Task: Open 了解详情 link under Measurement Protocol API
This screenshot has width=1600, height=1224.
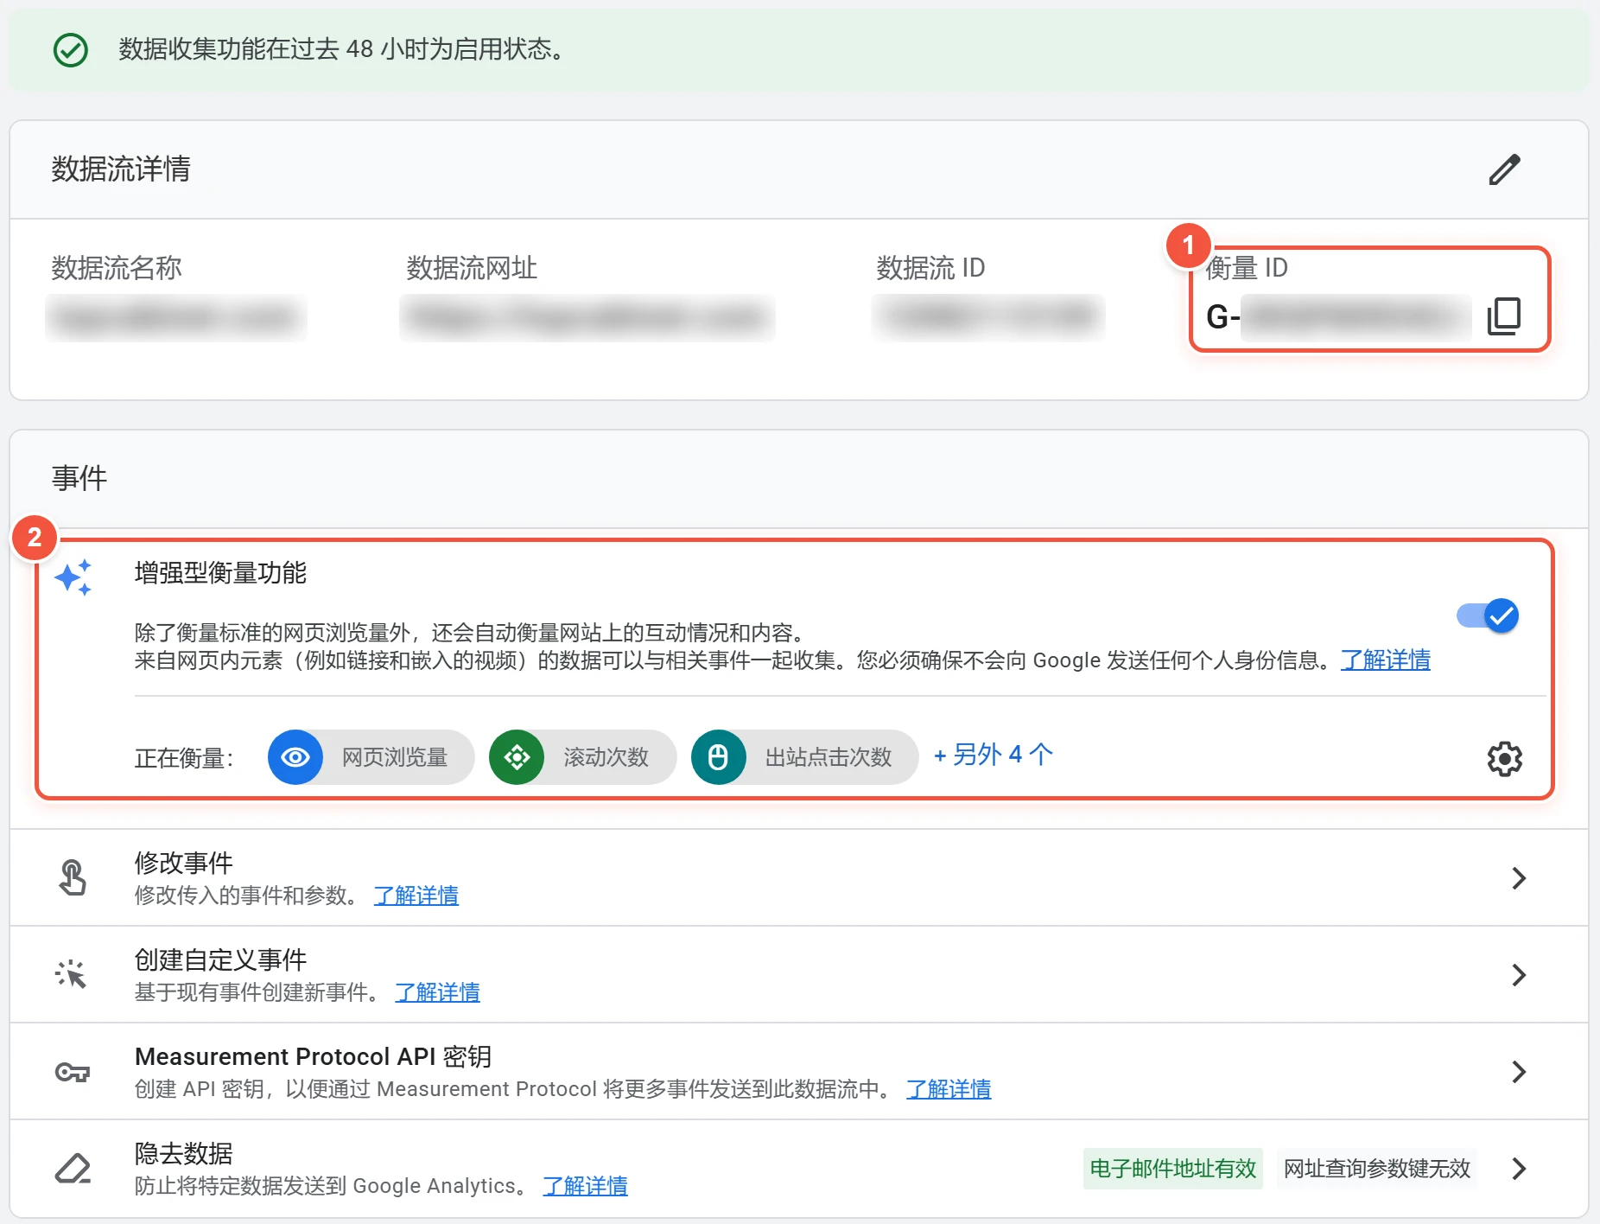Action: tap(949, 1089)
